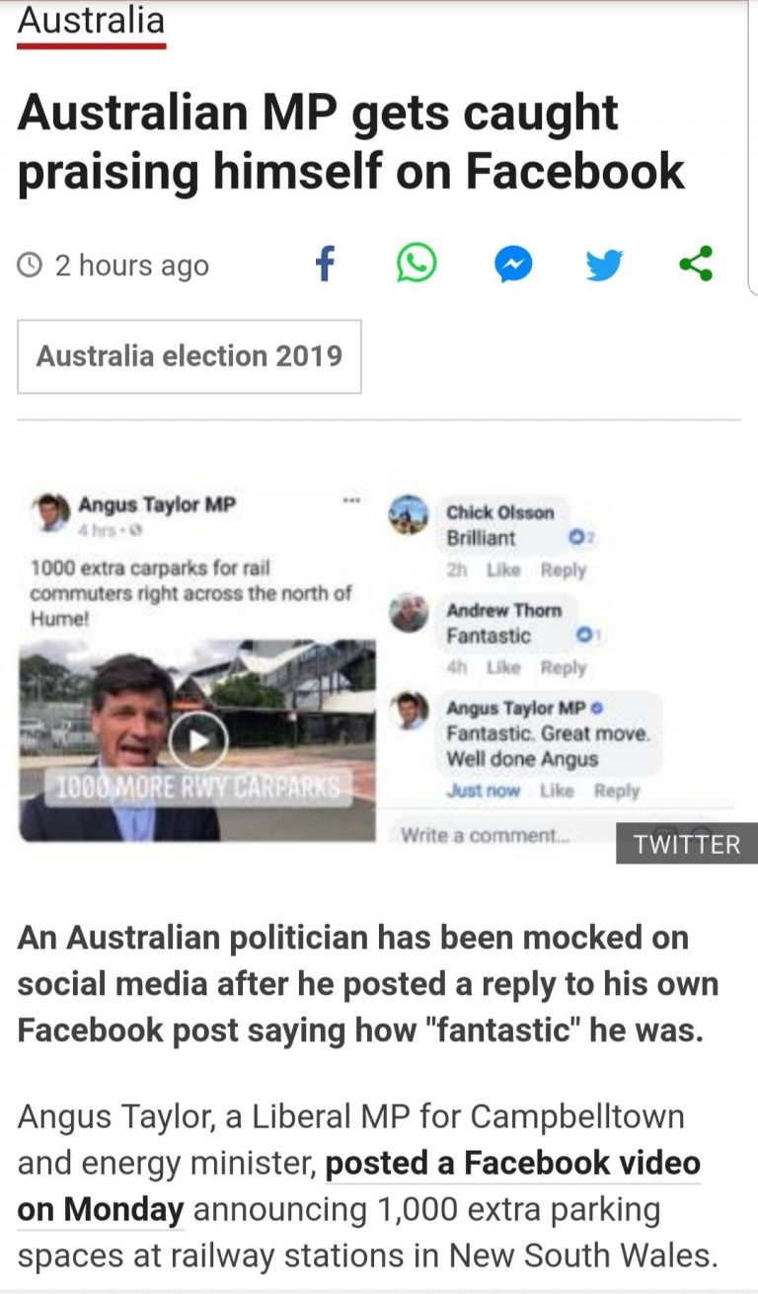This screenshot has width=758, height=1294.
Task: Share via WhatsApp icon
Action: coord(417,264)
